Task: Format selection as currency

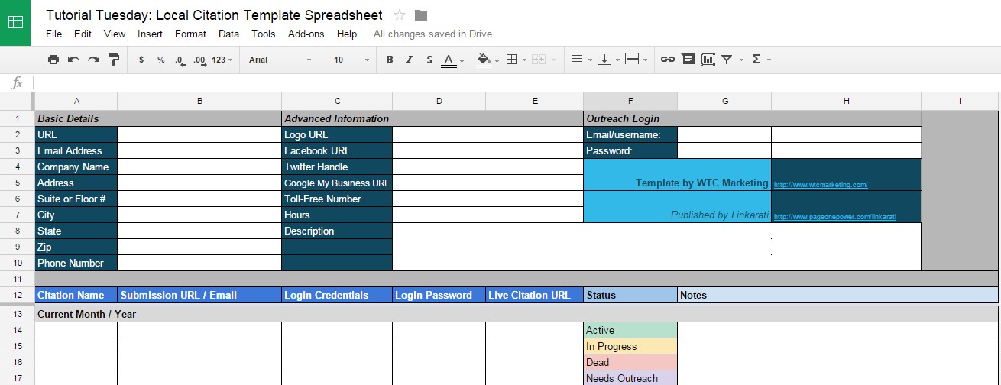Action: tap(141, 60)
